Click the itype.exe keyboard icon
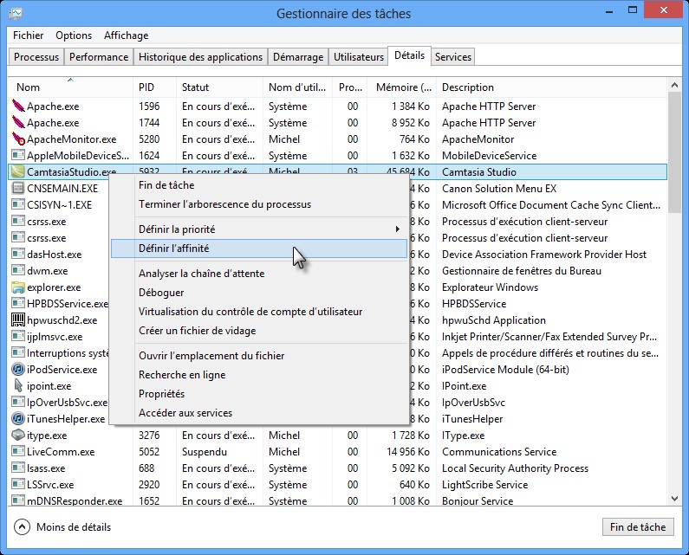This screenshot has height=555, width=689. pos(18,436)
